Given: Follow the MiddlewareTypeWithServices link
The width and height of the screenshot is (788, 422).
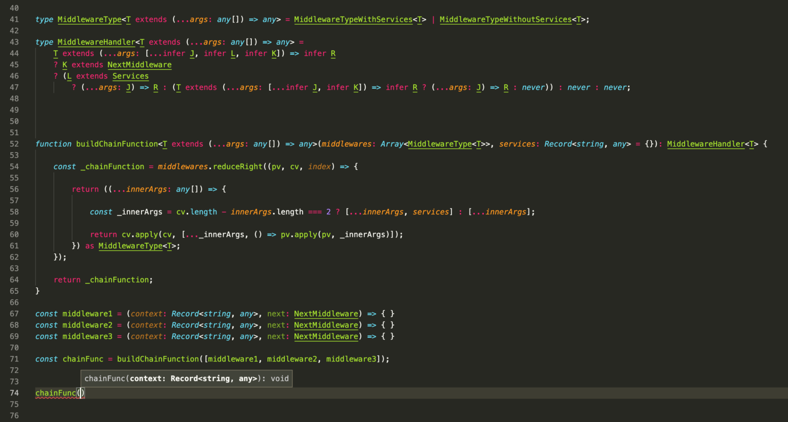Looking at the screenshot, I should pyautogui.click(x=353, y=19).
